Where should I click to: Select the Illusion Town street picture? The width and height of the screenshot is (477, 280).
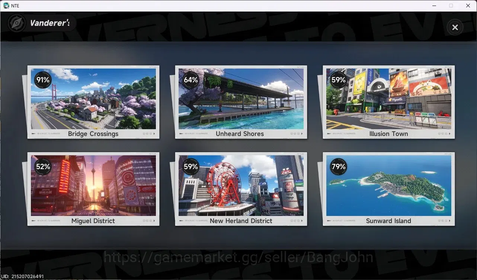[x=389, y=99]
